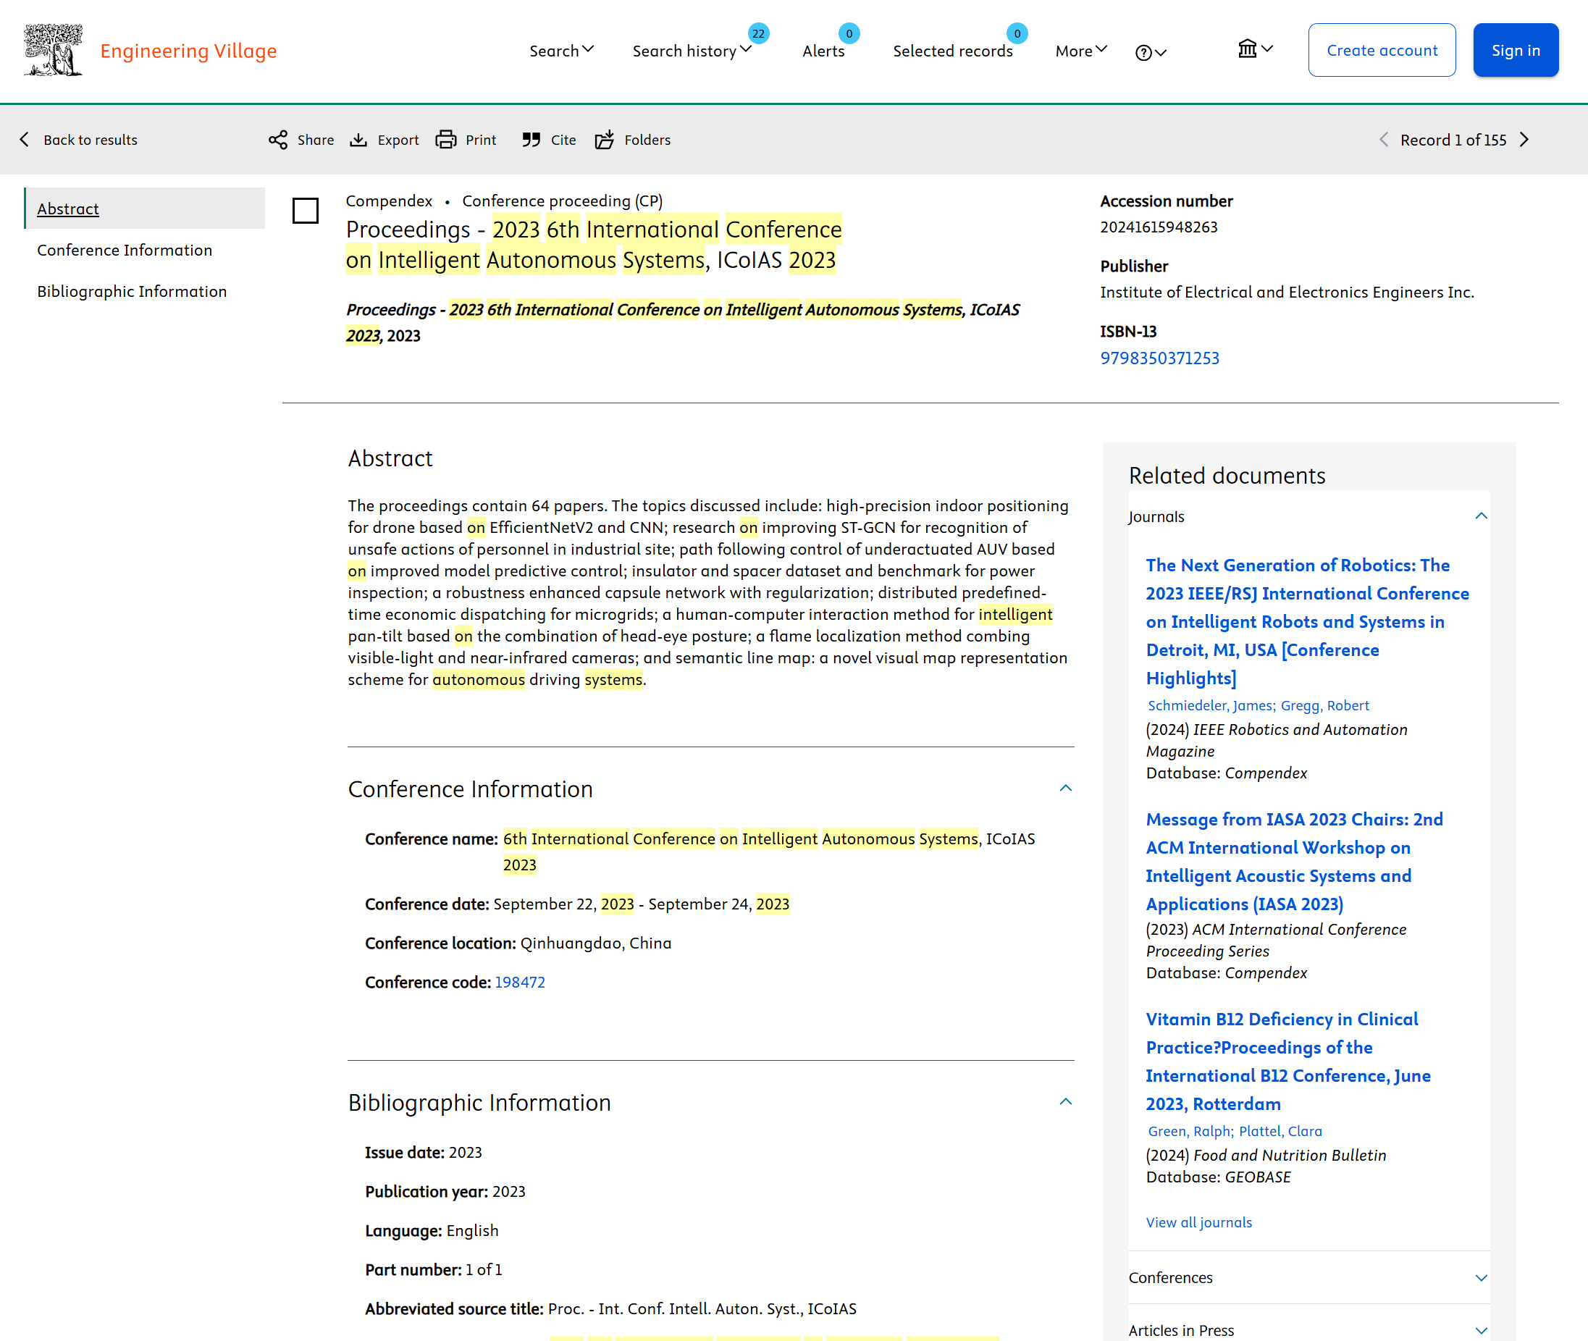Click the Print printer icon
The height and width of the screenshot is (1341, 1588).
click(x=445, y=140)
